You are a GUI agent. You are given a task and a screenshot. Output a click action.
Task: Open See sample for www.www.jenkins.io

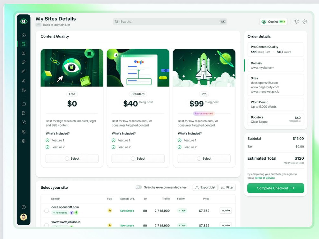[127, 225]
